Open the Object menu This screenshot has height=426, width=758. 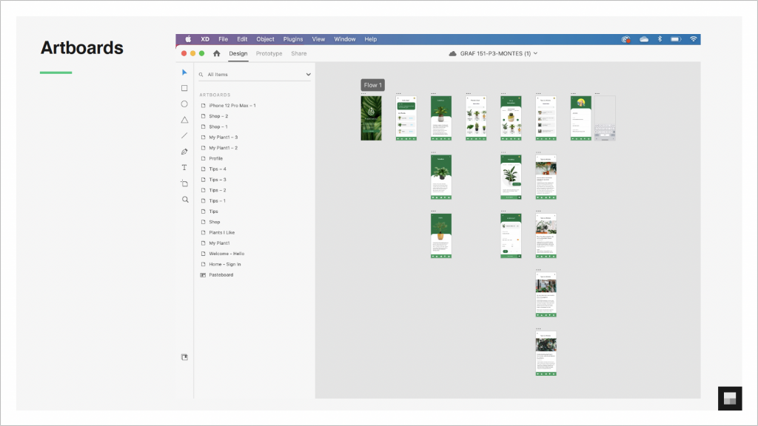point(265,39)
